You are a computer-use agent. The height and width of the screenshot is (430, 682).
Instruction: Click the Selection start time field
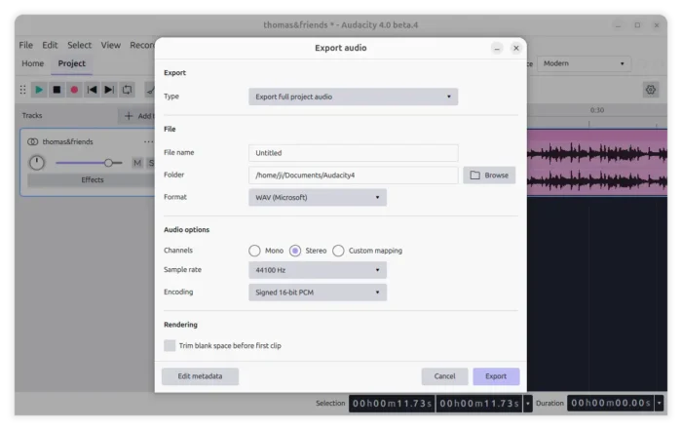(x=392, y=404)
